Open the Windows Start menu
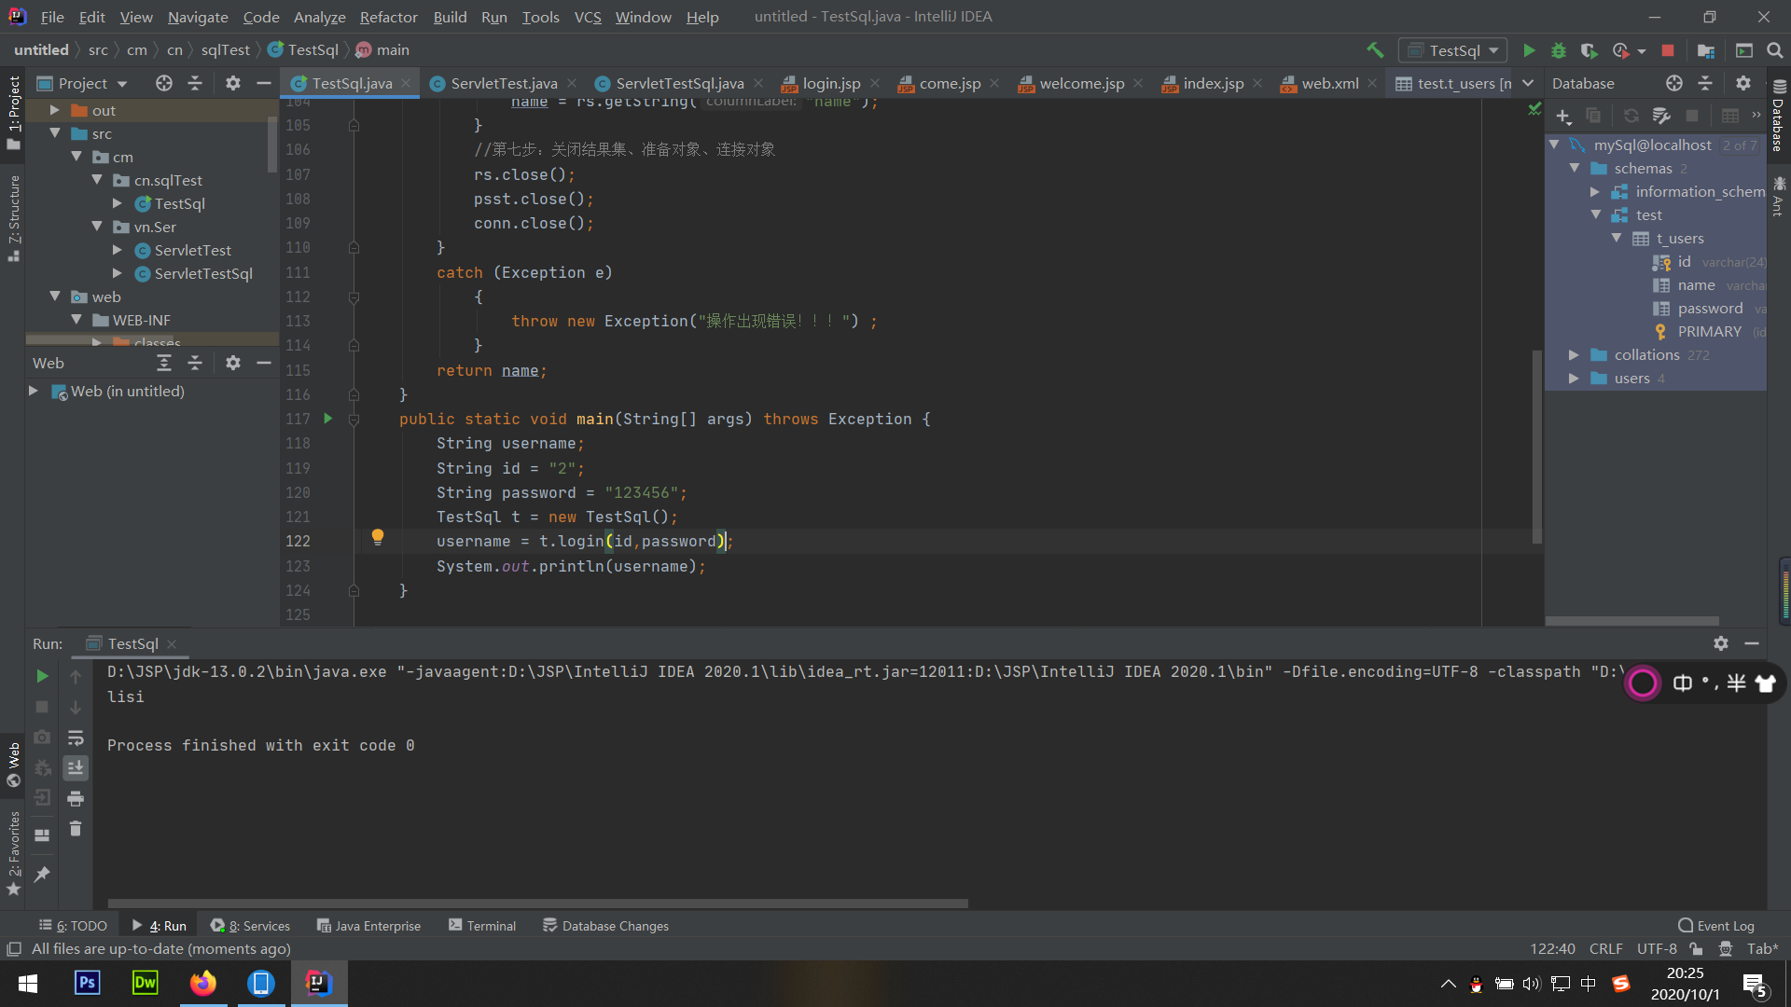The width and height of the screenshot is (1791, 1007). tap(28, 983)
